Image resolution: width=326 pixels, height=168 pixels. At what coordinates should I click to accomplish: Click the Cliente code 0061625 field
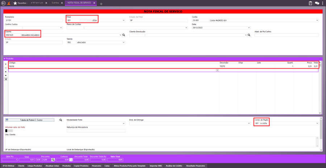pos(13,35)
